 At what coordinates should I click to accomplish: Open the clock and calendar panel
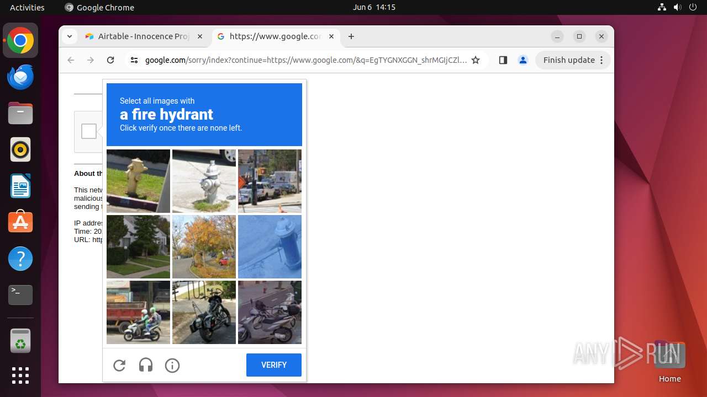tap(374, 7)
